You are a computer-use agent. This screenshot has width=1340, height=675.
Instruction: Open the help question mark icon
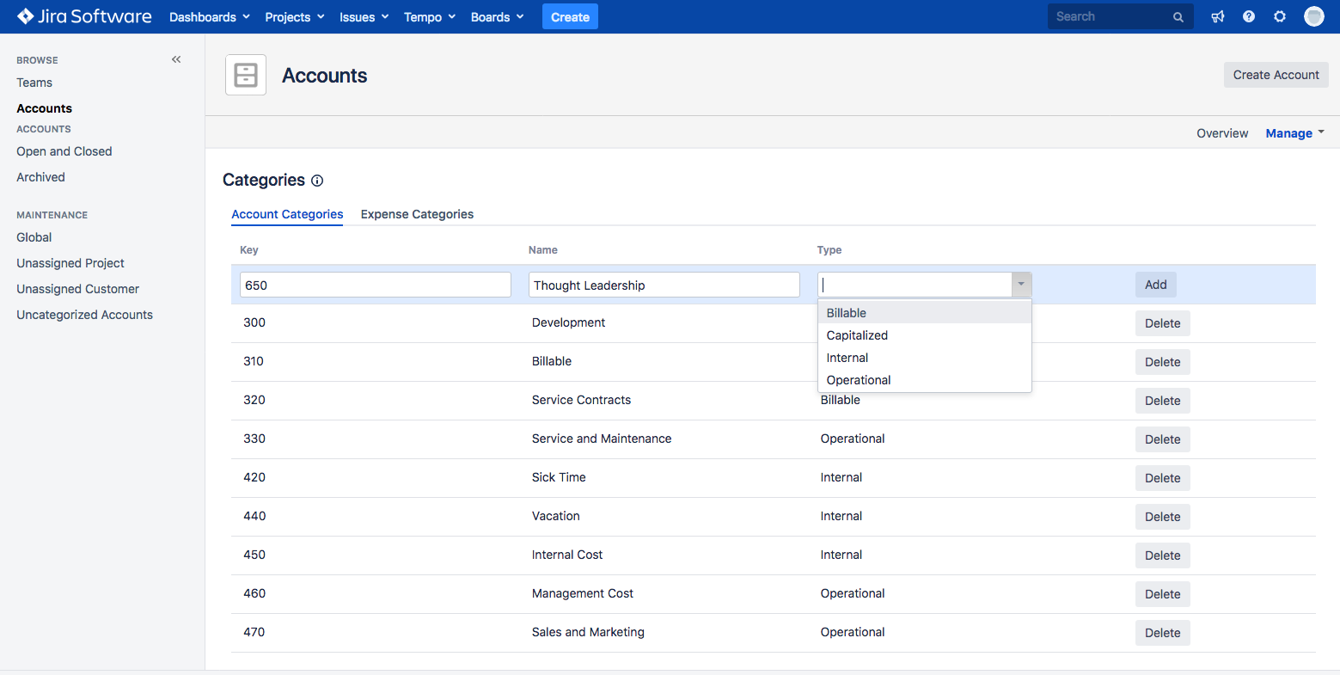1249,16
